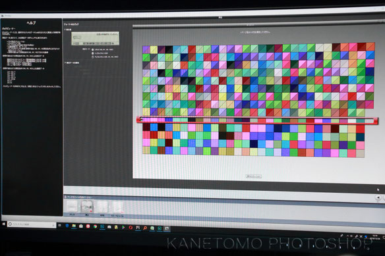Screen dimensions: 385x256
Task: Click the Cortana search box in taskbar
Action: pyautogui.click(x=32, y=224)
